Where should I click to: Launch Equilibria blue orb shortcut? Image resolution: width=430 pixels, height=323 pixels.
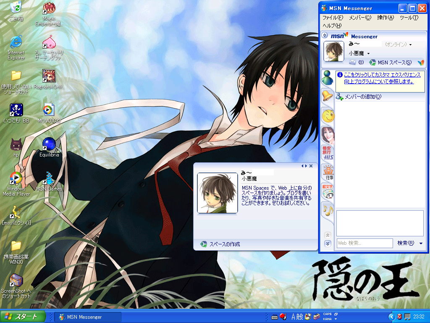(x=49, y=144)
